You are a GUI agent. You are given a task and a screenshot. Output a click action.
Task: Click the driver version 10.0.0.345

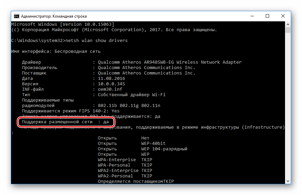[111, 84]
